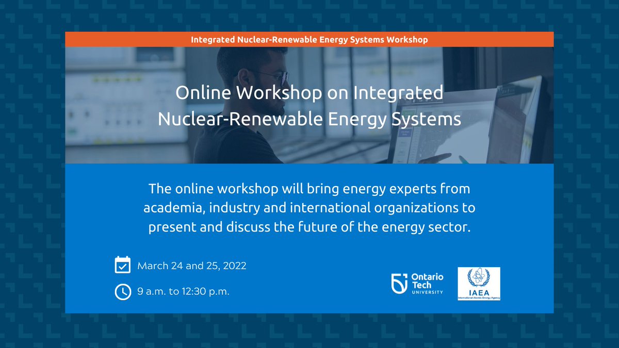Image resolution: width=619 pixels, height=348 pixels.
Task: Open the IAEA atomic emblem logo
Action: click(x=479, y=276)
